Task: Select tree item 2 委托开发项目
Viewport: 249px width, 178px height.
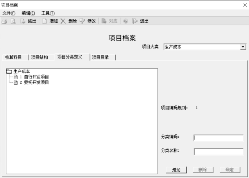Action: [34, 82]
